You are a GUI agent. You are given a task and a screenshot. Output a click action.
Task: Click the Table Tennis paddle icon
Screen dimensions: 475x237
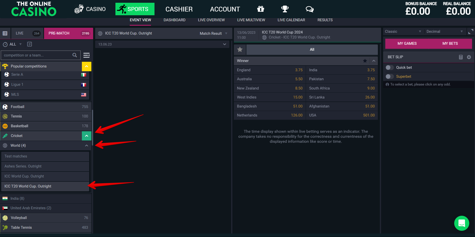pyautogui.click(x=5, y=227)
